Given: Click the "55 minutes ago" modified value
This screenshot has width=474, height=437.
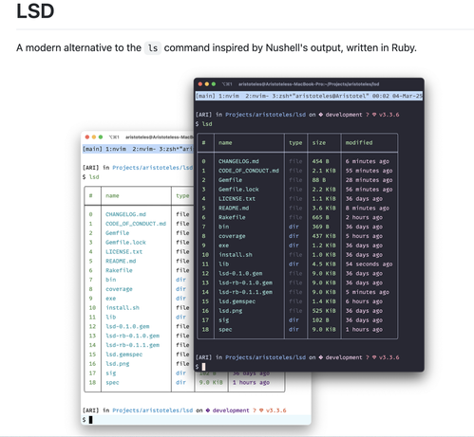Looking at the screenshot, I should (x=369, y=171).
